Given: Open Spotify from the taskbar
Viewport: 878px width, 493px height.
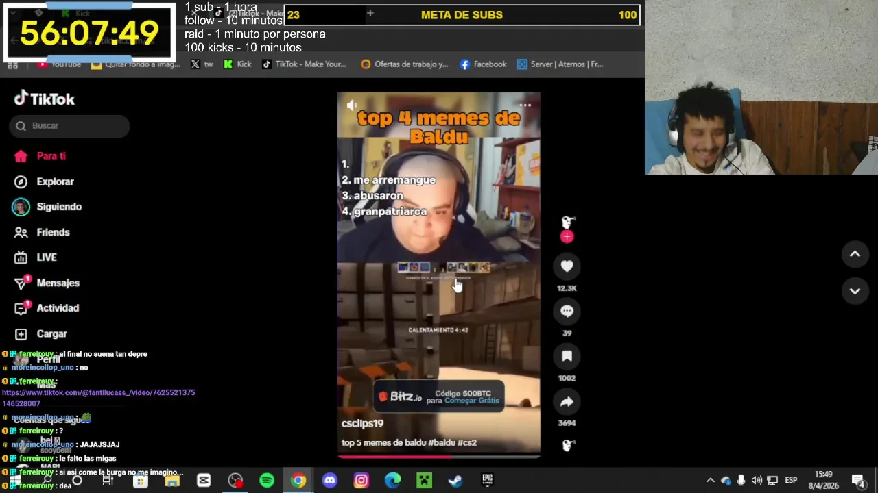Looking at the screenshot, I should [267, 481].
